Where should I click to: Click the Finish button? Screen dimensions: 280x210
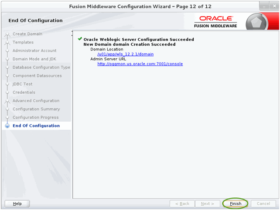click(x=236, y=203)
